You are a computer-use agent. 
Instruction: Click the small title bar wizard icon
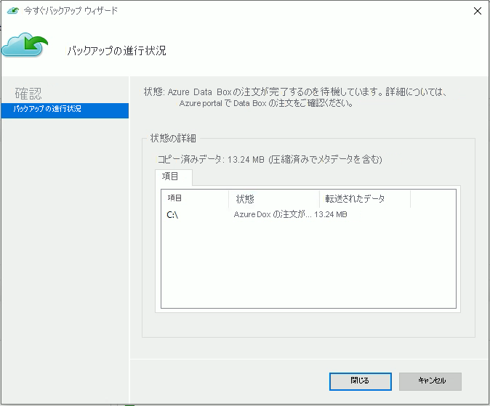pyautogui.click(x=13, y=11)
